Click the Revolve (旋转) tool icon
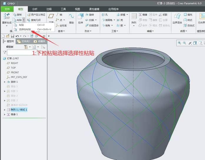The width and height of the screenshot is (205, 160). (87, 15)
